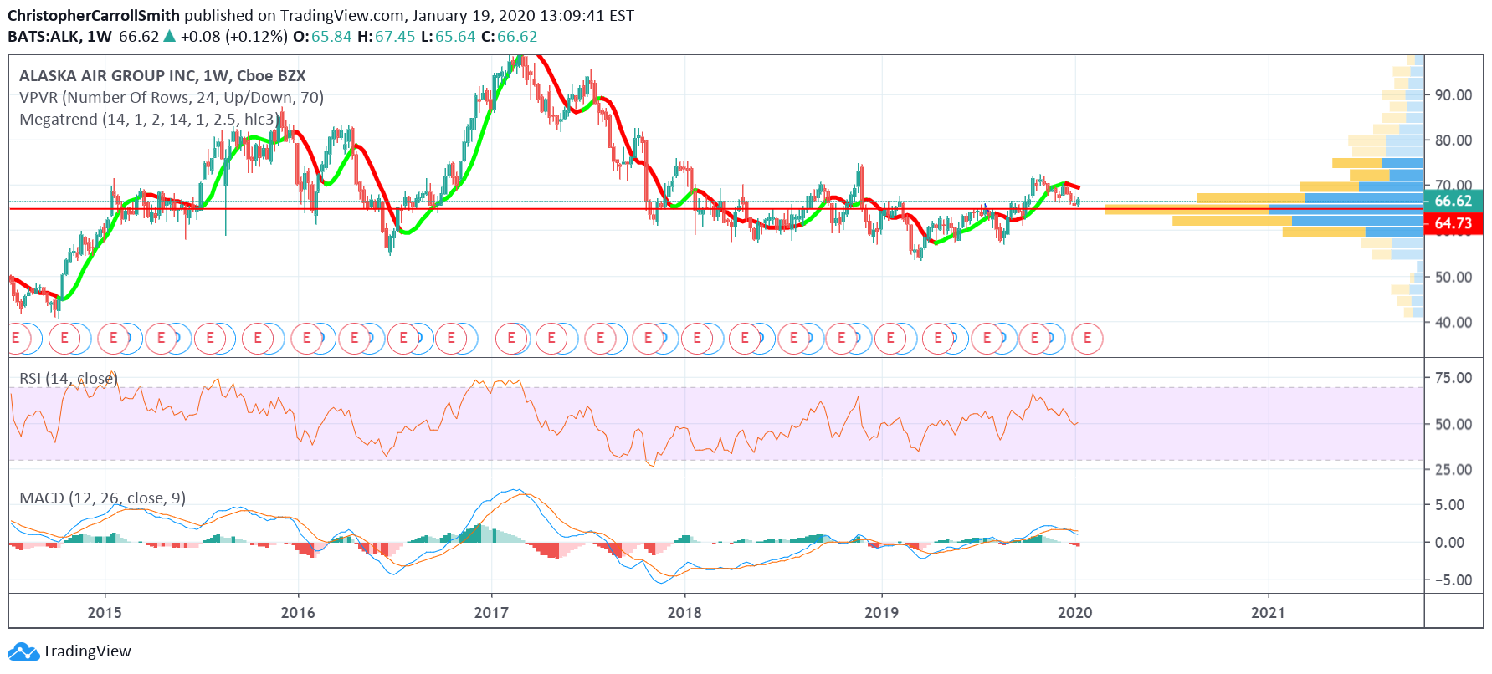Click the 2021 label on the time axis
This screenshot has height=674, width=1492.
(x=1268, y=613)
